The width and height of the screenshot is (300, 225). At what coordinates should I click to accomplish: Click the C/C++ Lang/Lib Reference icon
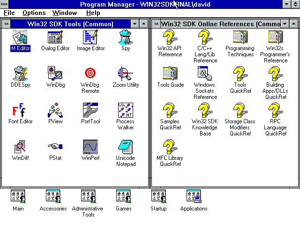[205, 37]
